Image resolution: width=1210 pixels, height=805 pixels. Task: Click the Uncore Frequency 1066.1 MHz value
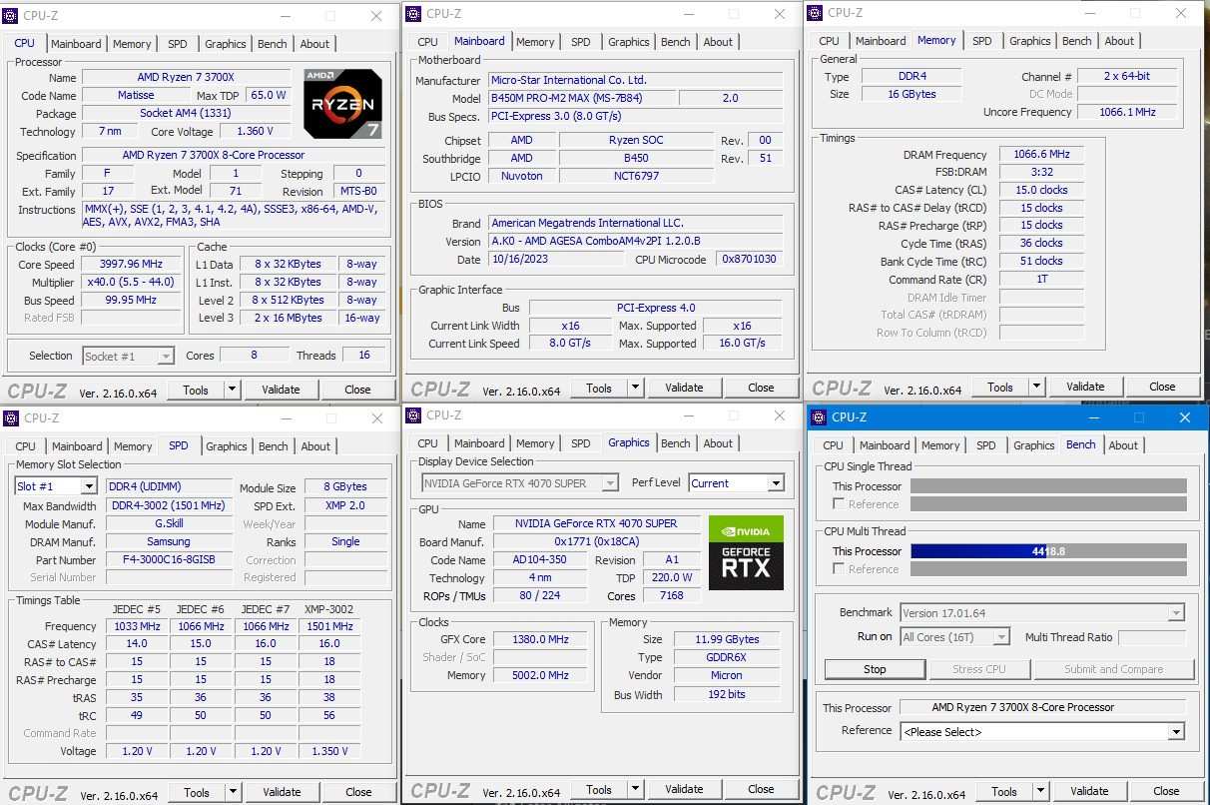tap(1127, 113)
